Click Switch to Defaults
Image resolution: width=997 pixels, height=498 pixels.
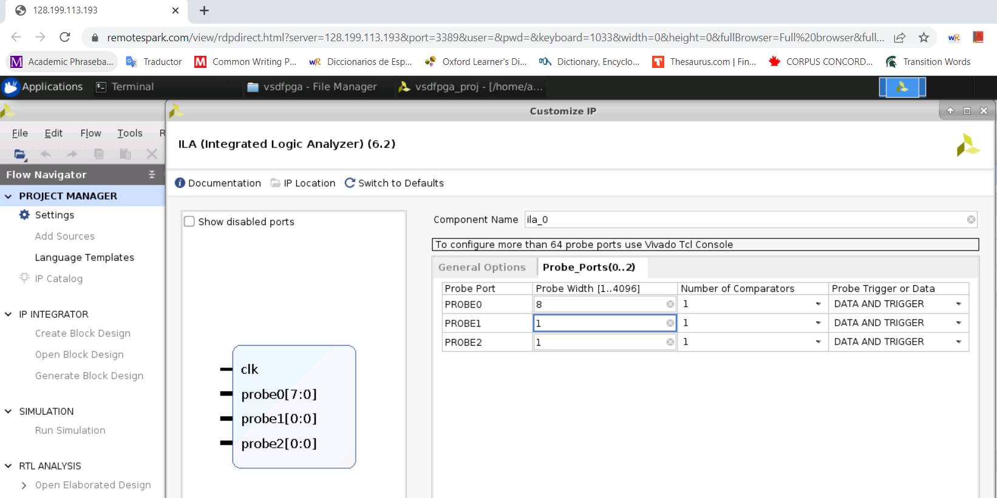tap(394, 183)
